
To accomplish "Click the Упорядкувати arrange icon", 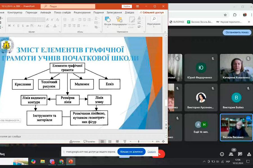I will coord(119,21).
